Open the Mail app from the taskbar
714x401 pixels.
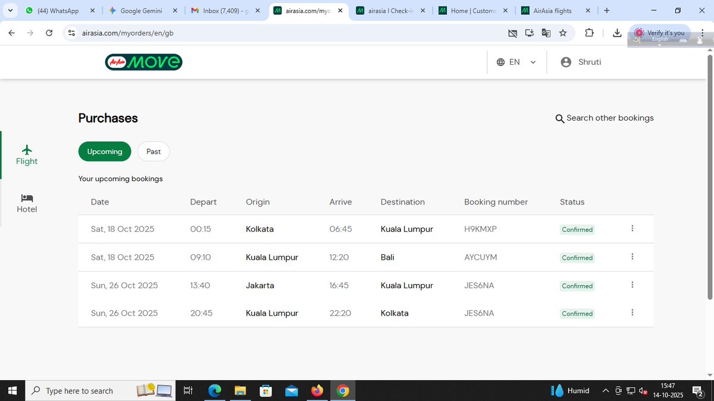pyautogui.click(x=292, y=391)
